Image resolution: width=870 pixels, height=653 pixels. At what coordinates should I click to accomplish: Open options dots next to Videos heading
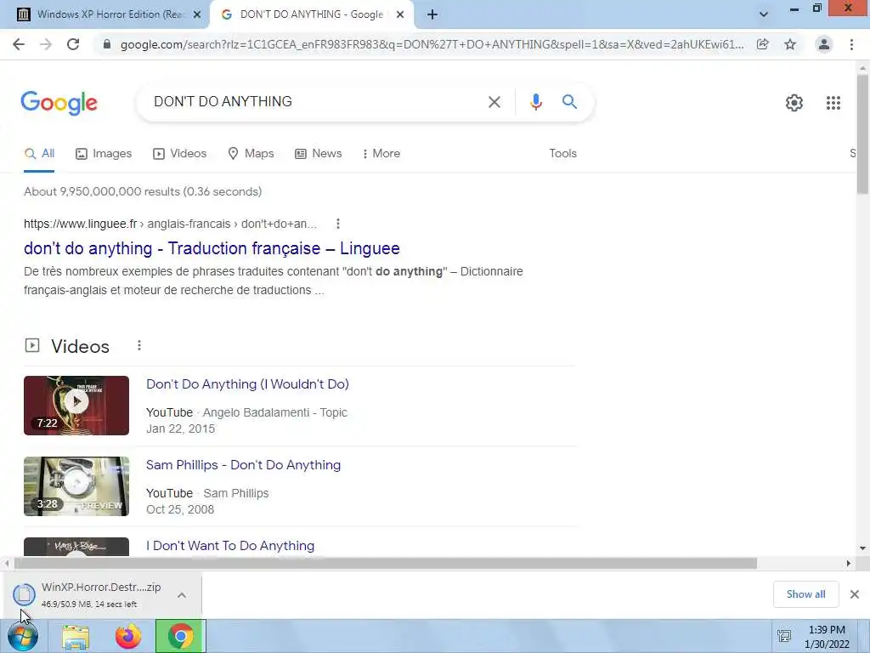[139, 346]
